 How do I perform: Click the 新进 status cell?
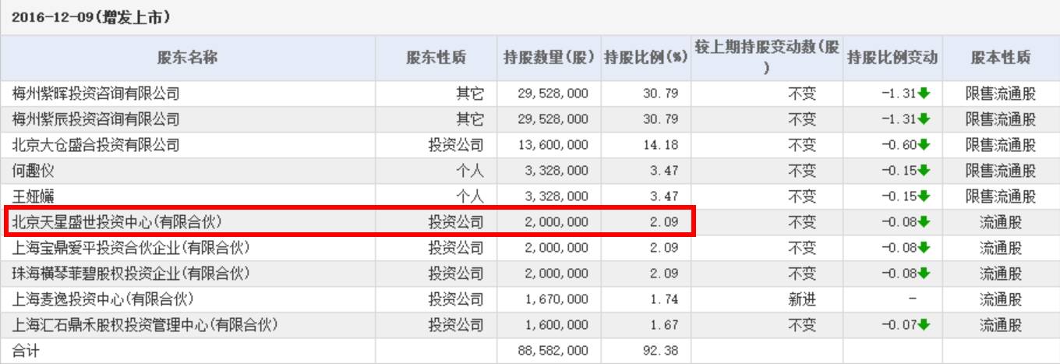pos(802,299)
